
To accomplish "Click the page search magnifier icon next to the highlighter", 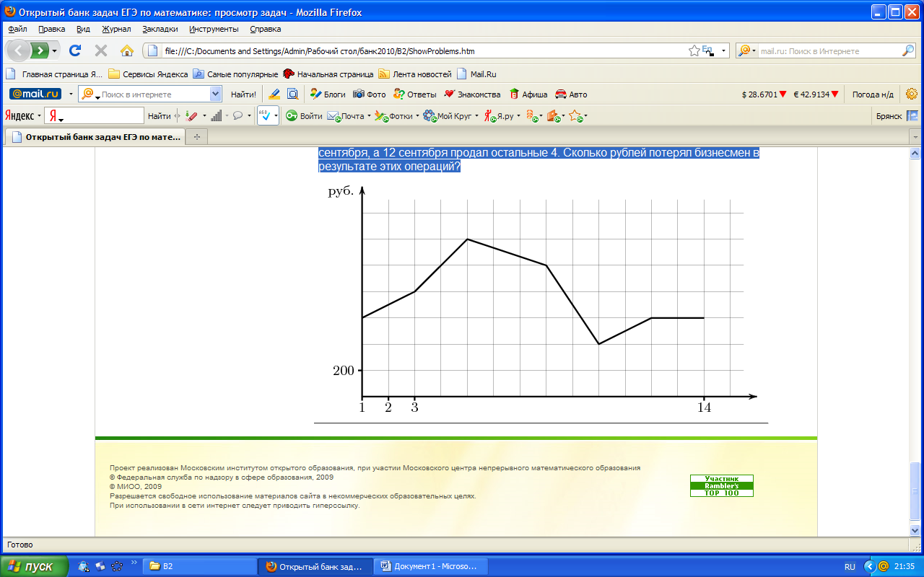I will [x=292, y=94].
